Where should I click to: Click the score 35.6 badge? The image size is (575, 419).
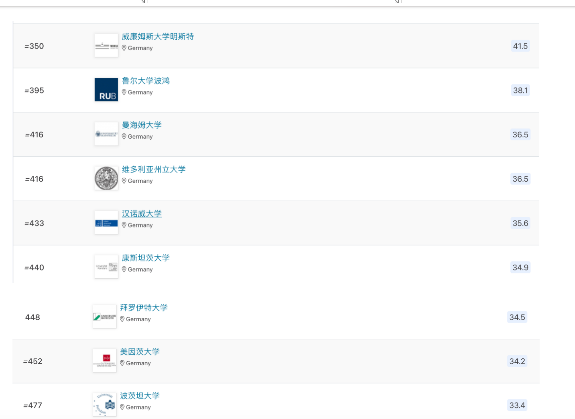click(520, 223)
